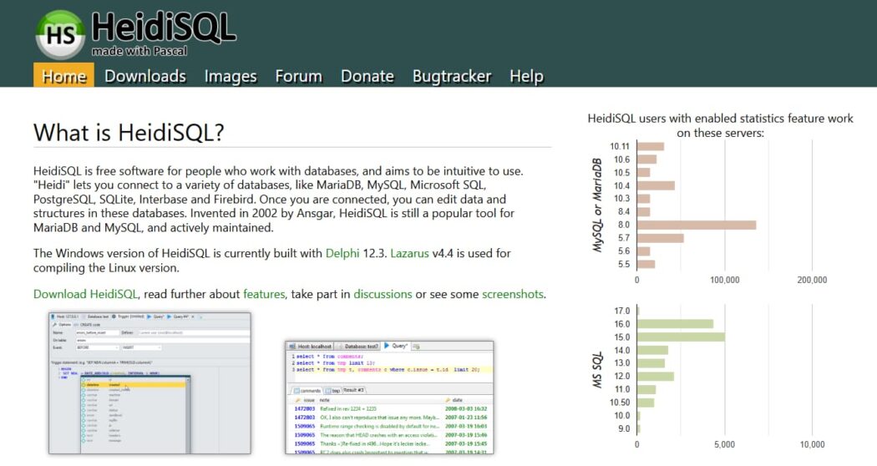The image size is (877, 466).
Task: Visit the Forum page
Action: [x=299, y=75]
